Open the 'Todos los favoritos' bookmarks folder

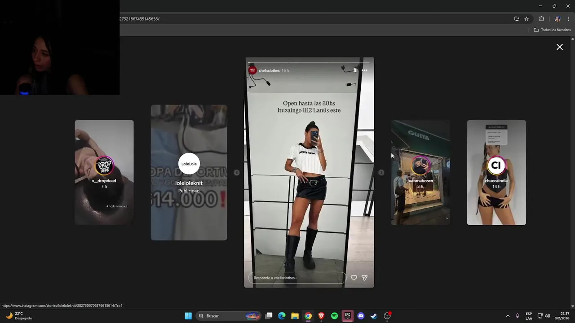tap(552, 30)
